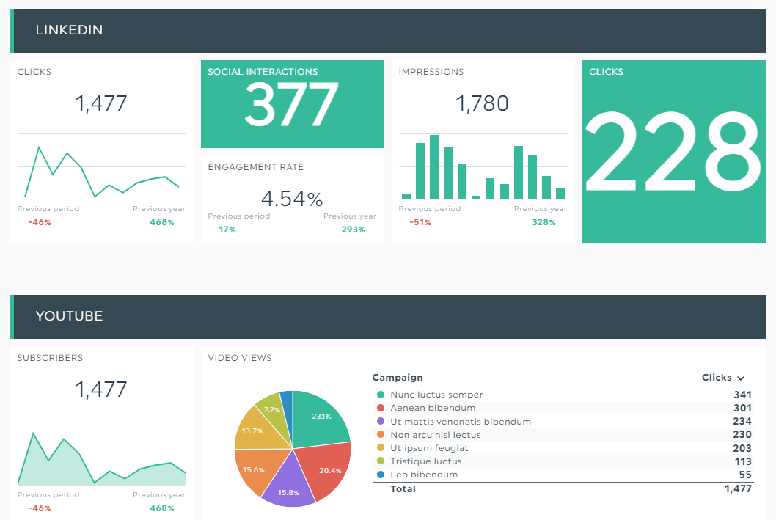Select the teal 23.1% pie slice

[319, 420]
